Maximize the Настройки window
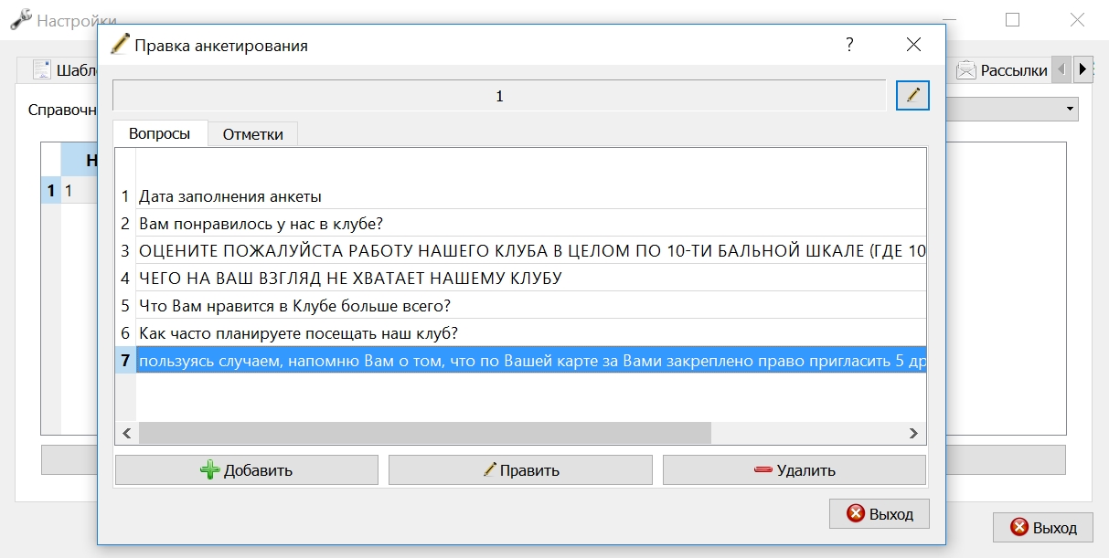 (1012, 19)
